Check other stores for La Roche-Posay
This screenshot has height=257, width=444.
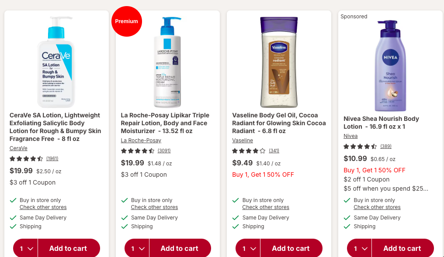[x=154, y=207]
